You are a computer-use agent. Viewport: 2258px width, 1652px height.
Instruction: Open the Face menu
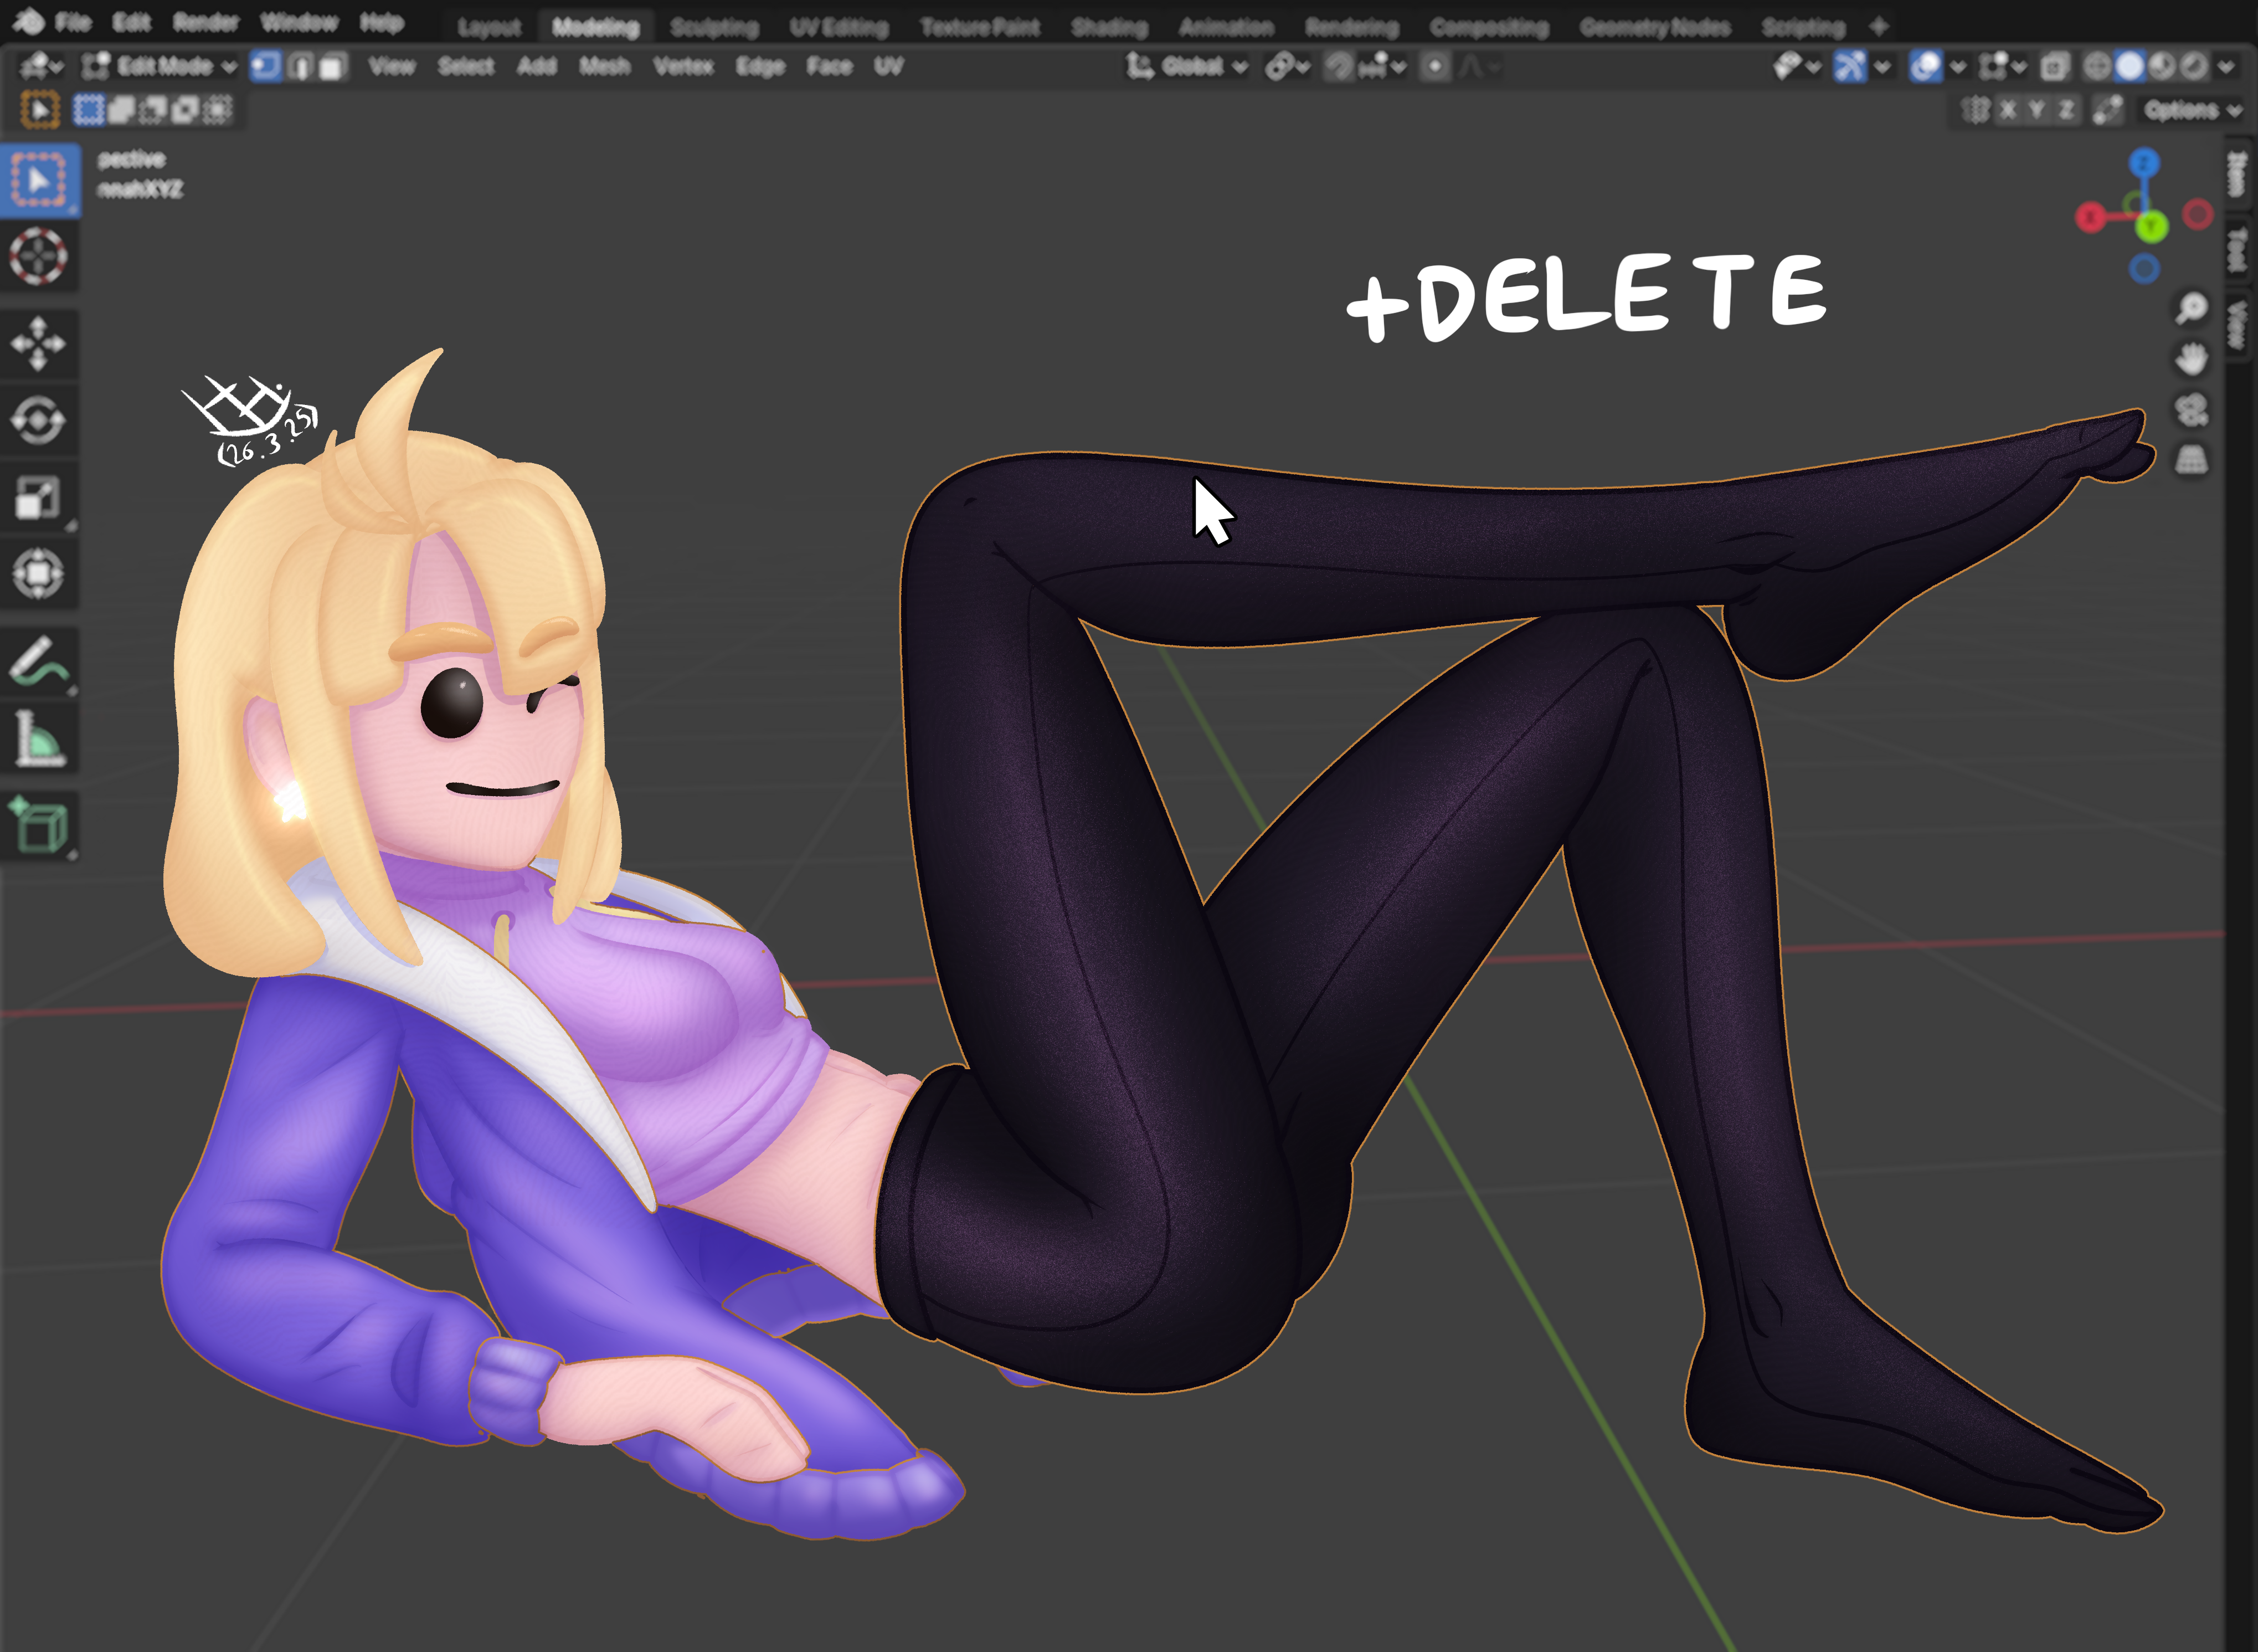829,66
